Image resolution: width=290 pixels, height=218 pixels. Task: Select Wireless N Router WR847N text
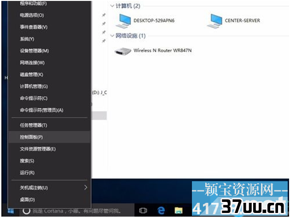click(162, 50)
